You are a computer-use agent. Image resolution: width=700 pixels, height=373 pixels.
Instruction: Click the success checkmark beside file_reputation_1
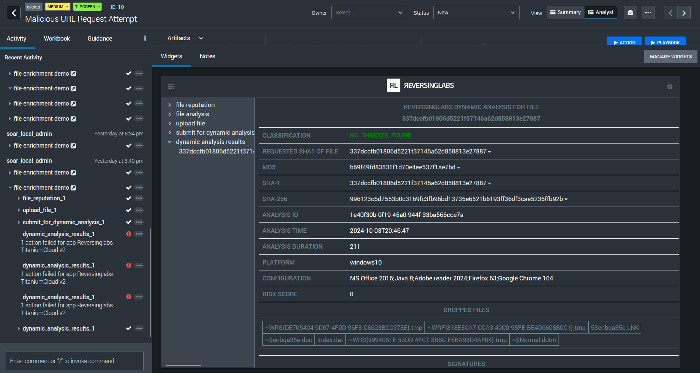point(129,198)
